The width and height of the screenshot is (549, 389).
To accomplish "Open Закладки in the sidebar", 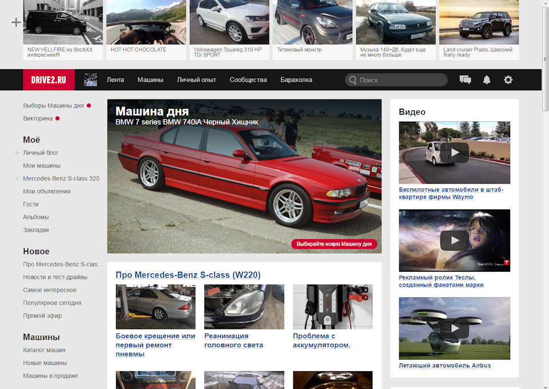I will pos(35,230).
